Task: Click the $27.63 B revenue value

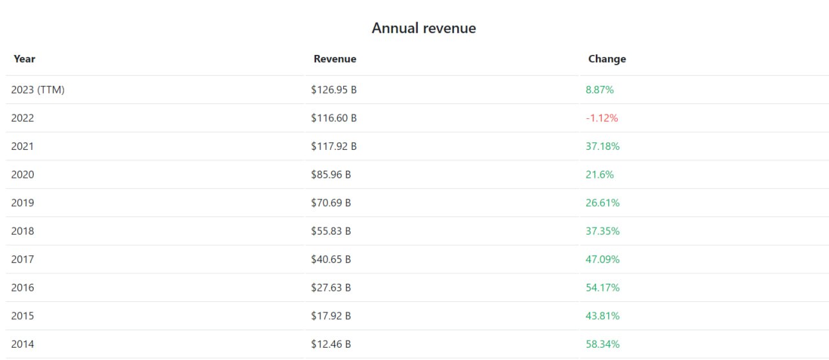Action: (x=331, y=288)
